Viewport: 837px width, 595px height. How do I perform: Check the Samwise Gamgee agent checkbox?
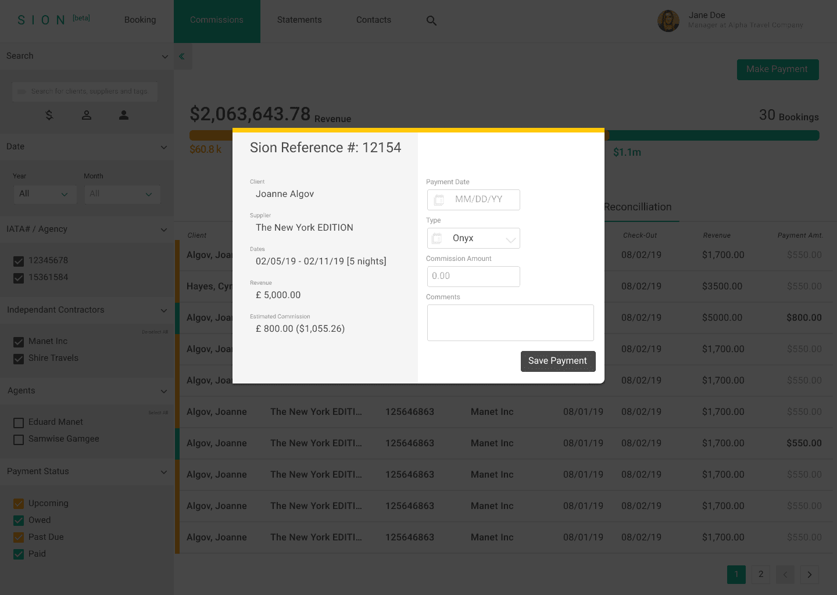[19, 440]
